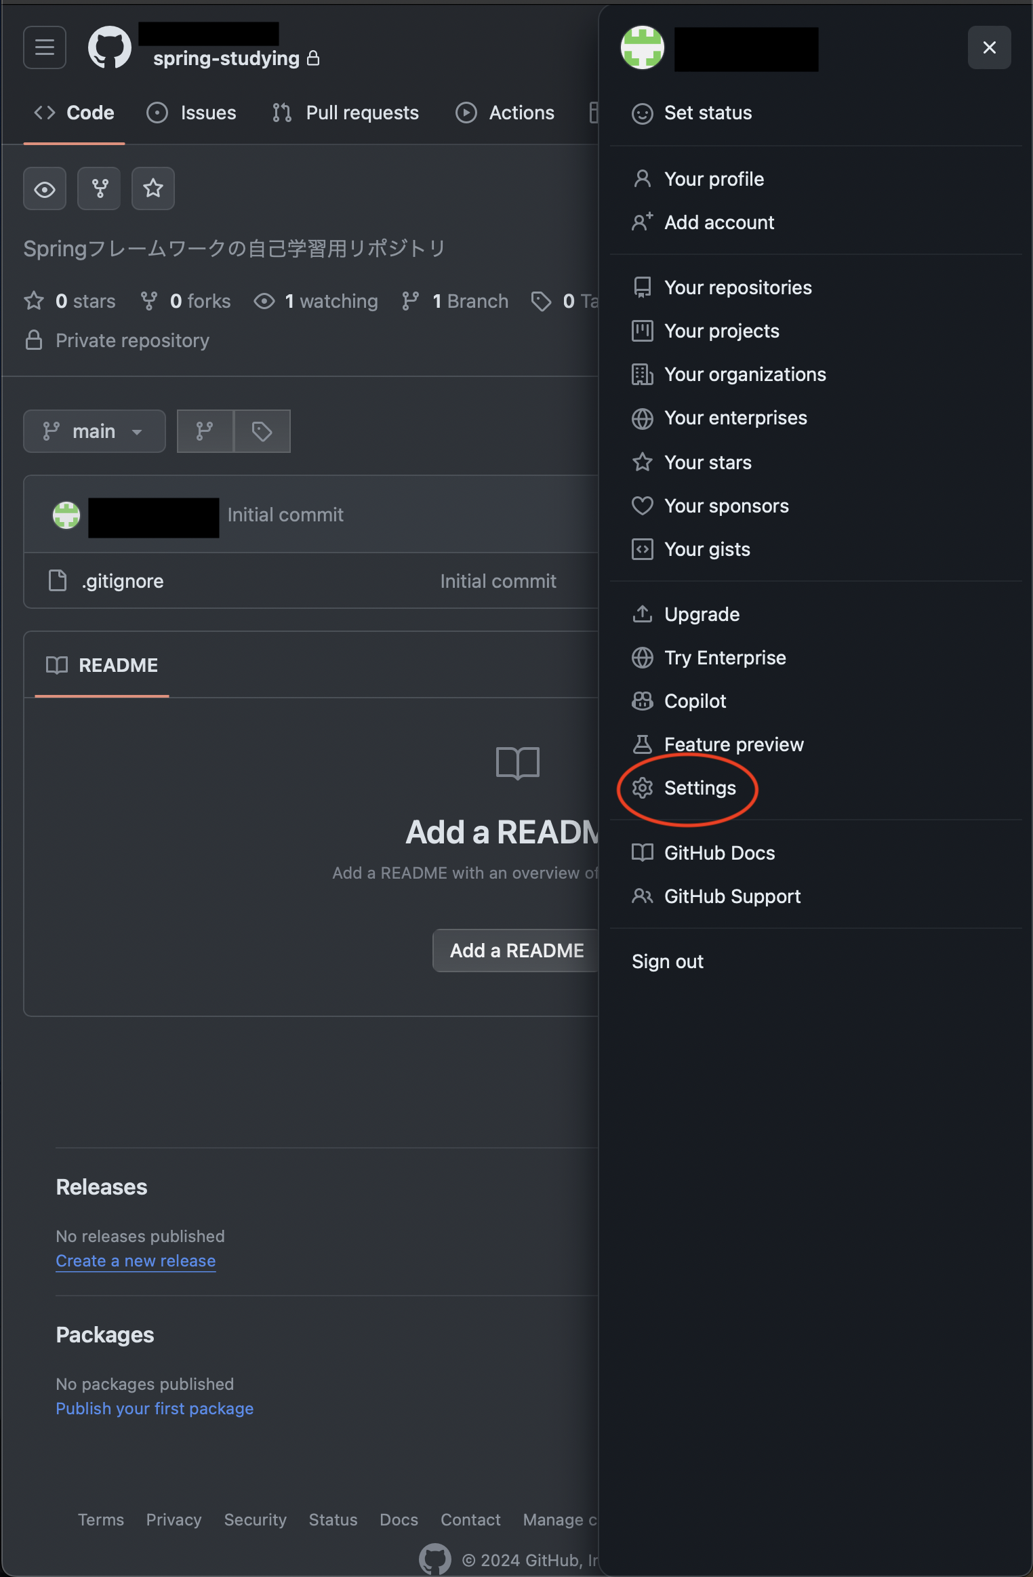Switch to the Code tab
The width and height of the screenshot is (1033, 1577).
tap(74, 113)
